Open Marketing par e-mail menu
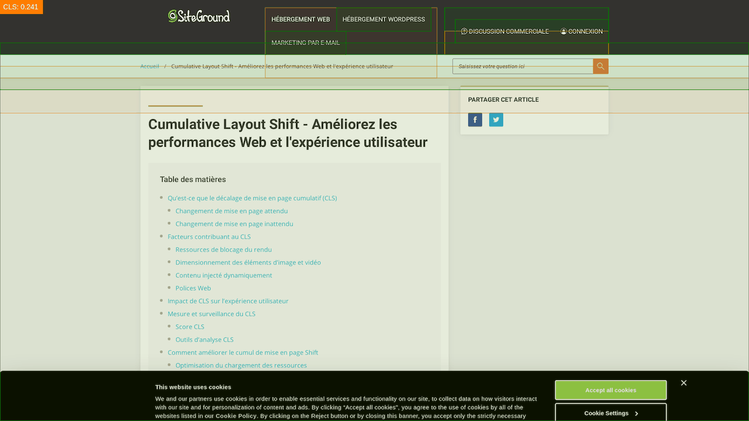This screenshot has height=421, width=749. [305, 43]
